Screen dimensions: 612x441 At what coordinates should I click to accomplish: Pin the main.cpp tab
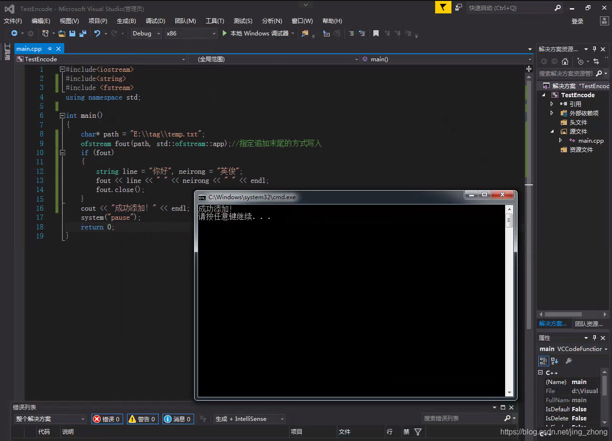(50, 49)
